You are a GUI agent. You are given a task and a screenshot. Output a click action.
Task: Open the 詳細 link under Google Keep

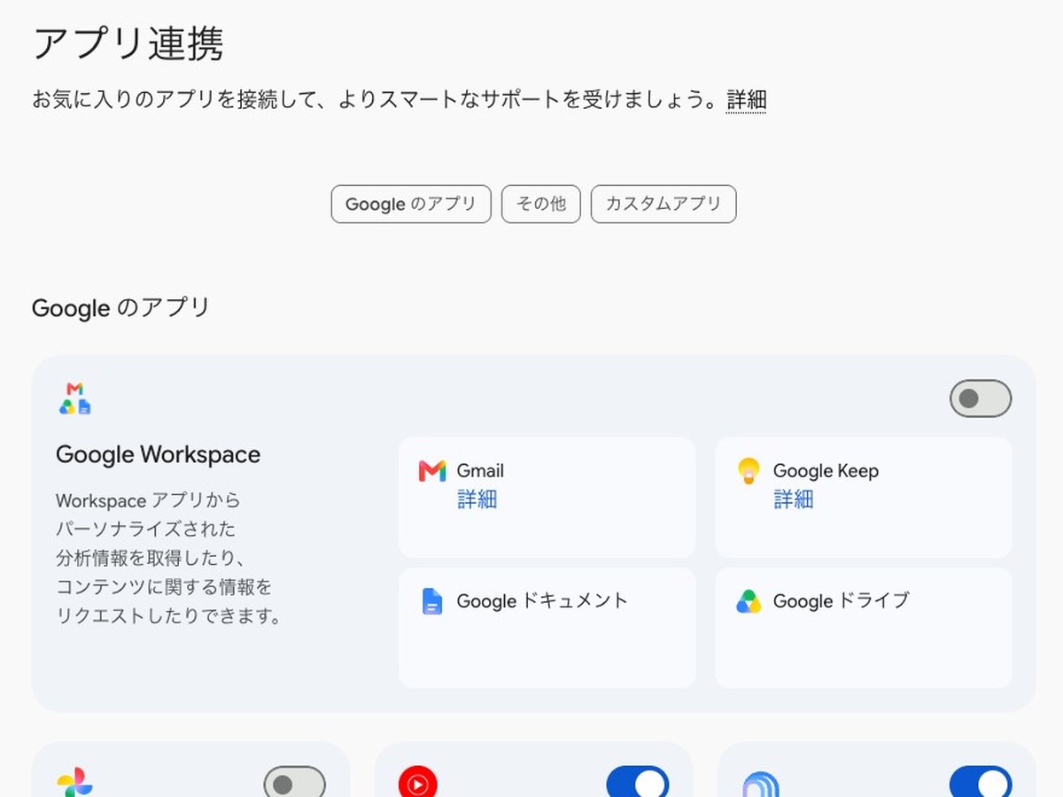click(x=793, y=499)
